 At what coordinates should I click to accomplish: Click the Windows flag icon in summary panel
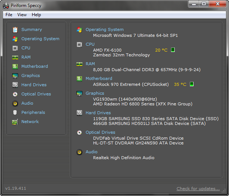click(x=79, y=30)
